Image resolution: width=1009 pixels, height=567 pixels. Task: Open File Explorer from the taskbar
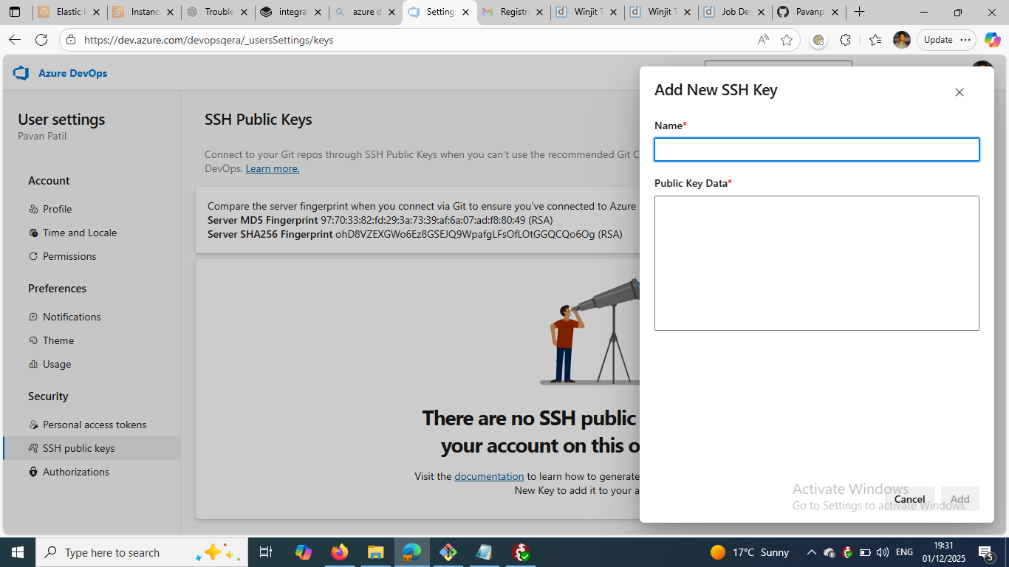tap(376, 552)
